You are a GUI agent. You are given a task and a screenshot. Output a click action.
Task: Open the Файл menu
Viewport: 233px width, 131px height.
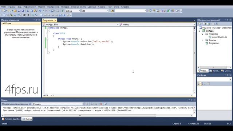click(4, 7)
